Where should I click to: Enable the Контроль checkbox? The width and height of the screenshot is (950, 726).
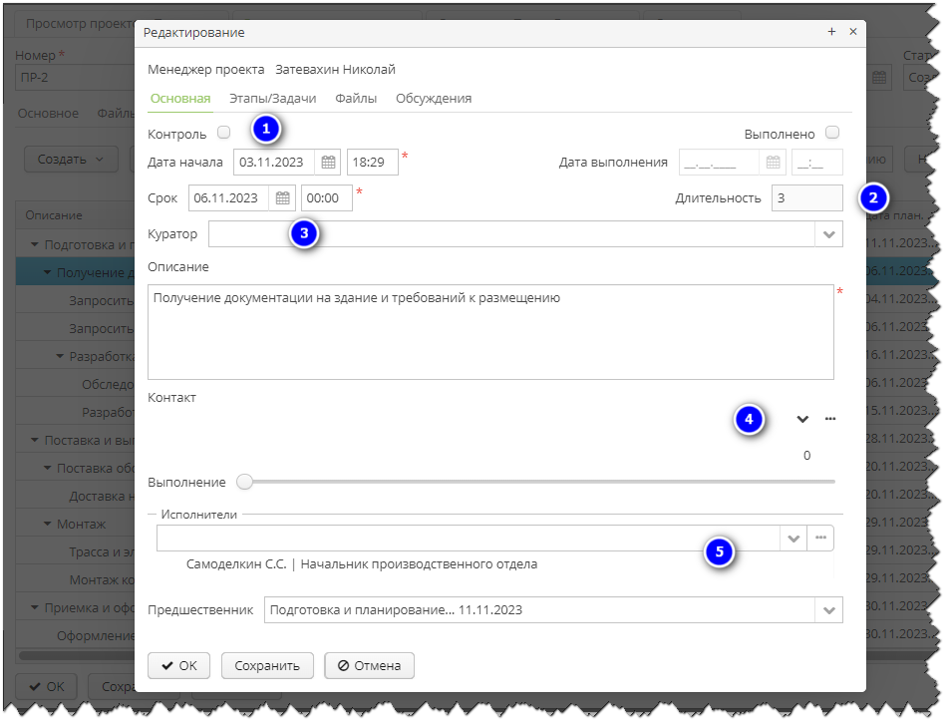224,133
